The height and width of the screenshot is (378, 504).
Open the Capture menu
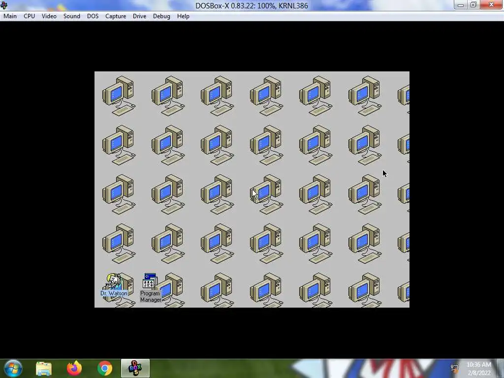(116, 16)
